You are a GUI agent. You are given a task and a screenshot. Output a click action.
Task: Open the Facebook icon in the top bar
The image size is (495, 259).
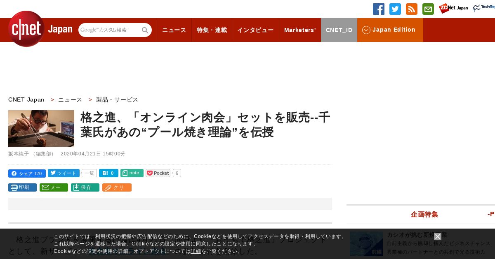379,9
